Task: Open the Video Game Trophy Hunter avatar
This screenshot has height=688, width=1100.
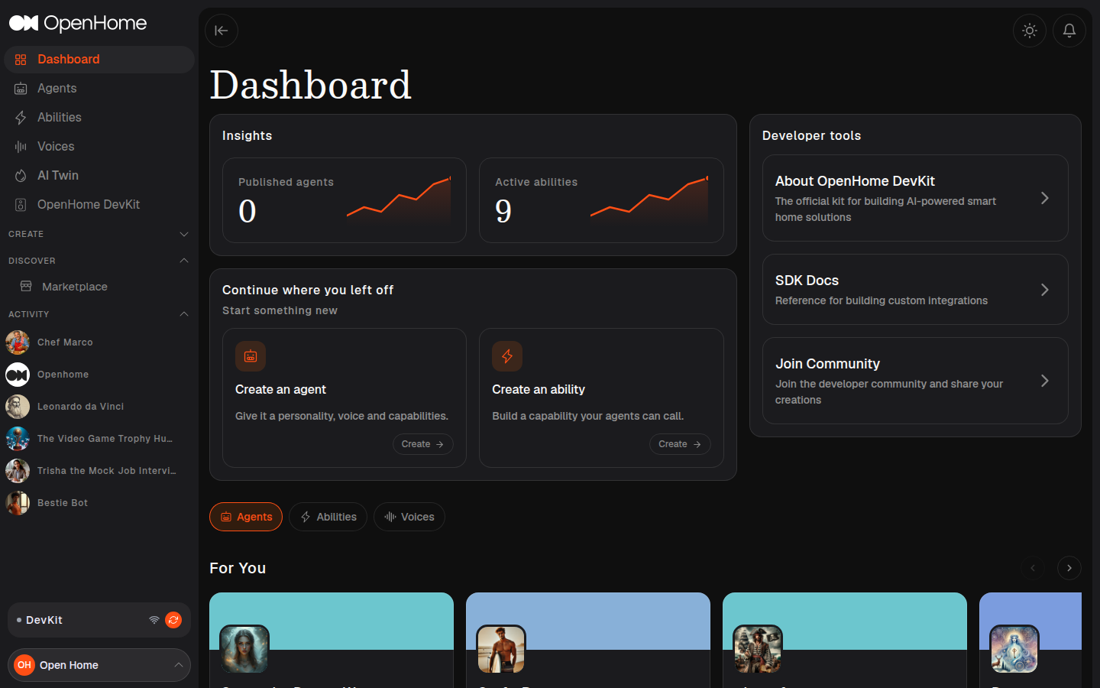Action: click(18, 439)
